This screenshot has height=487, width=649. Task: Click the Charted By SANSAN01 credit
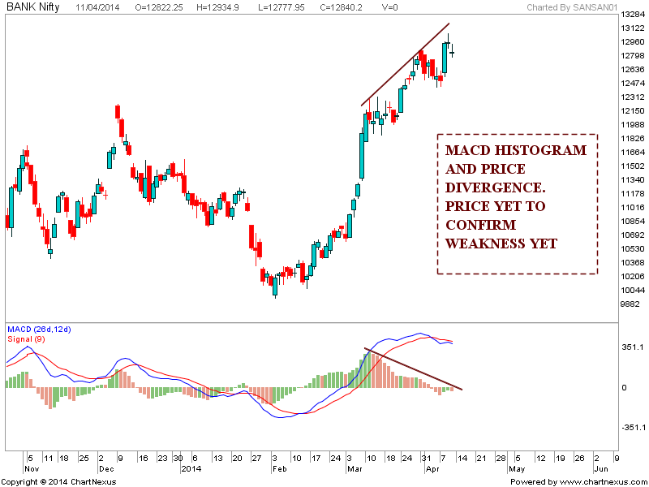[572, 7]
